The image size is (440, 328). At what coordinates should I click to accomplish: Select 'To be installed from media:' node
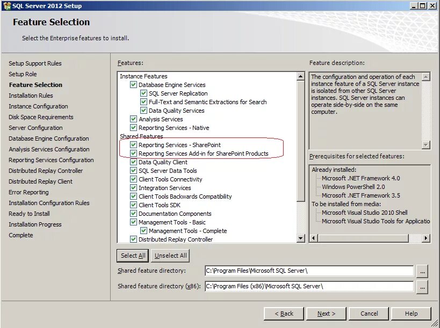pos(347,204)
